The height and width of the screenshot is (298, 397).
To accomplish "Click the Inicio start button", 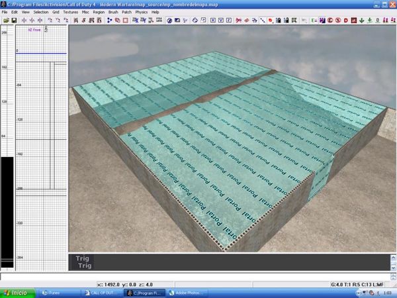I will point(17,293).
